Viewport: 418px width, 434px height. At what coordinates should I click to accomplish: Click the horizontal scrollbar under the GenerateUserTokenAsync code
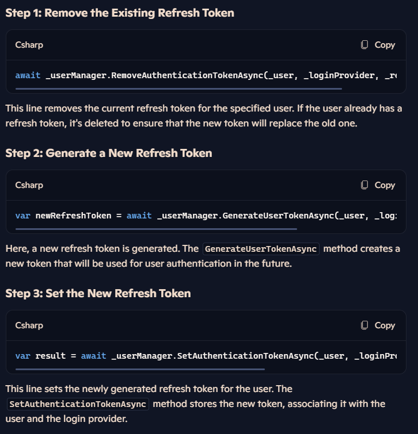(157, 229)
